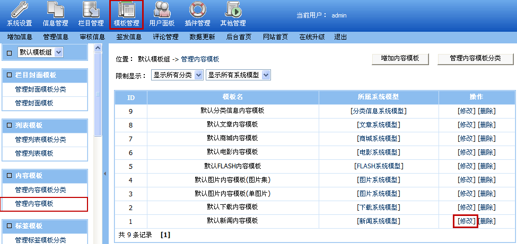Image resolution: width=517 pixels, height=244 pixels.
Task: Click 删除 for 默认文章内容模板
Action: pos(487,125)
